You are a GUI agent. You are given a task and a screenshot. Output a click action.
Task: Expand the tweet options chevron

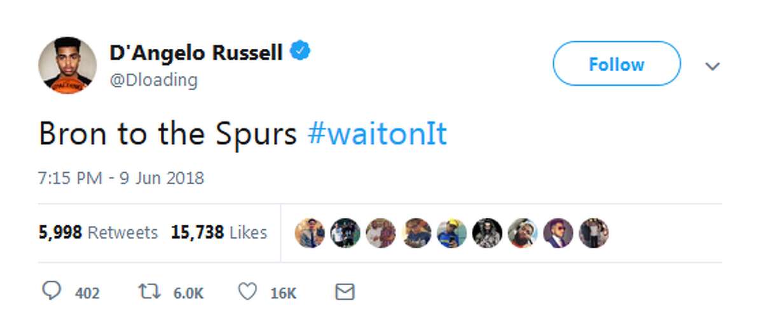(713, 66)
